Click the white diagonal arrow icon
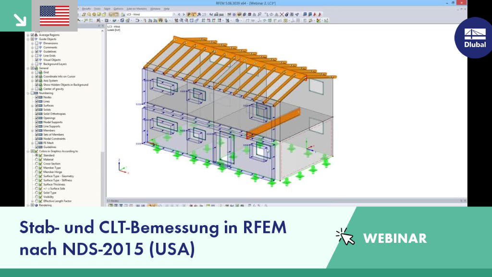492x277 pixels. pos(20,19)
